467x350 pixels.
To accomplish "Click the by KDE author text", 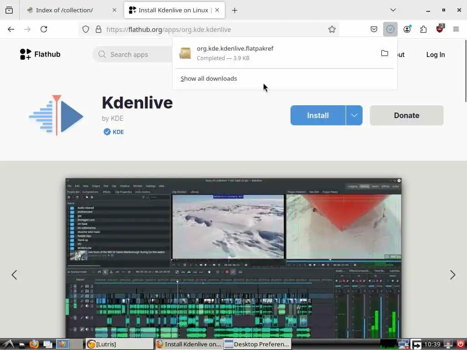I will click(x=113, y=118).
